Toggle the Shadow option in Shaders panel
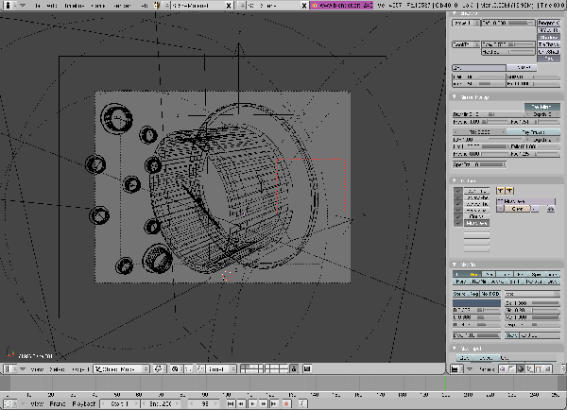The image size is (567, 410). pos(548,37)
